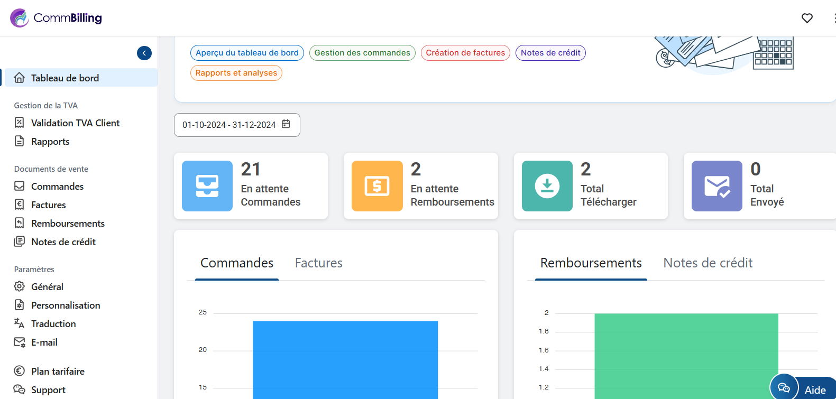Click the Commandes inbox icon in the sidebar
Viewport: 836px width, 399px height.
[x=20, y=186]
